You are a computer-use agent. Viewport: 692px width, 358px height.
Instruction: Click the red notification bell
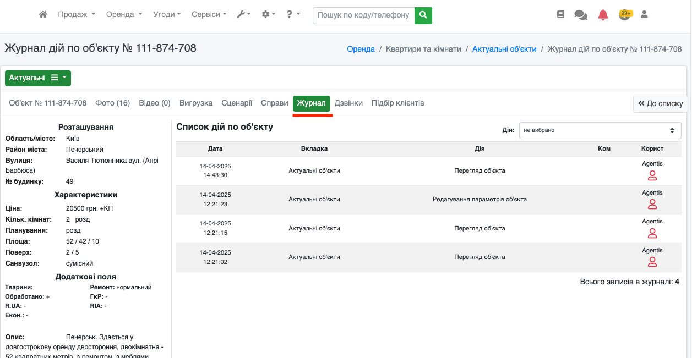[603, 15]
